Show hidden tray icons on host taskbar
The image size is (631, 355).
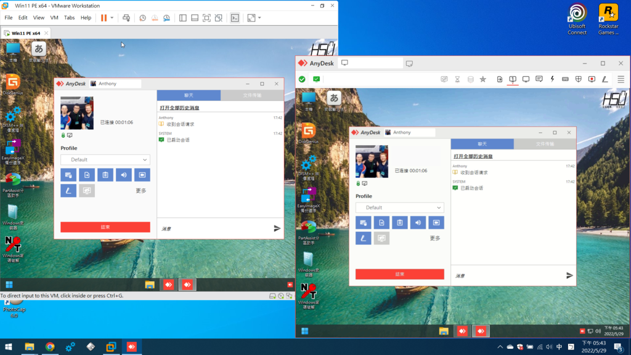[x=500, y=347]
